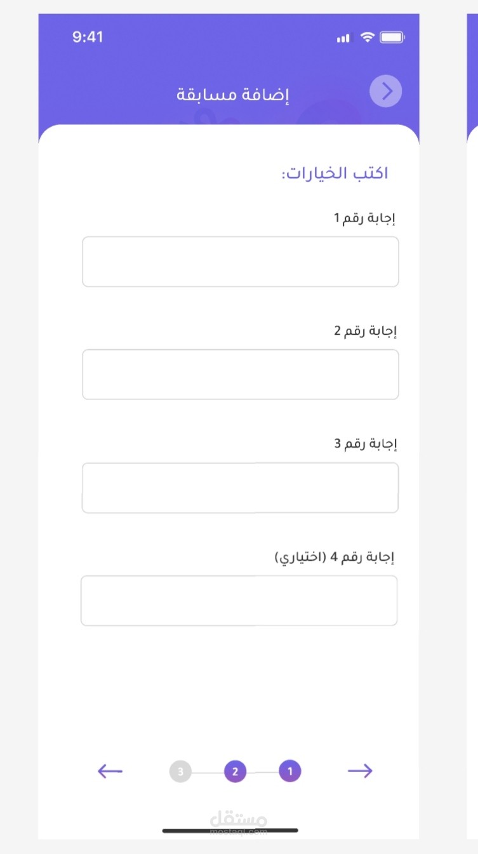Focus the إجابة رقم 3 input field
This screenshot has width=478, height=854.
(x=241, y=488)
